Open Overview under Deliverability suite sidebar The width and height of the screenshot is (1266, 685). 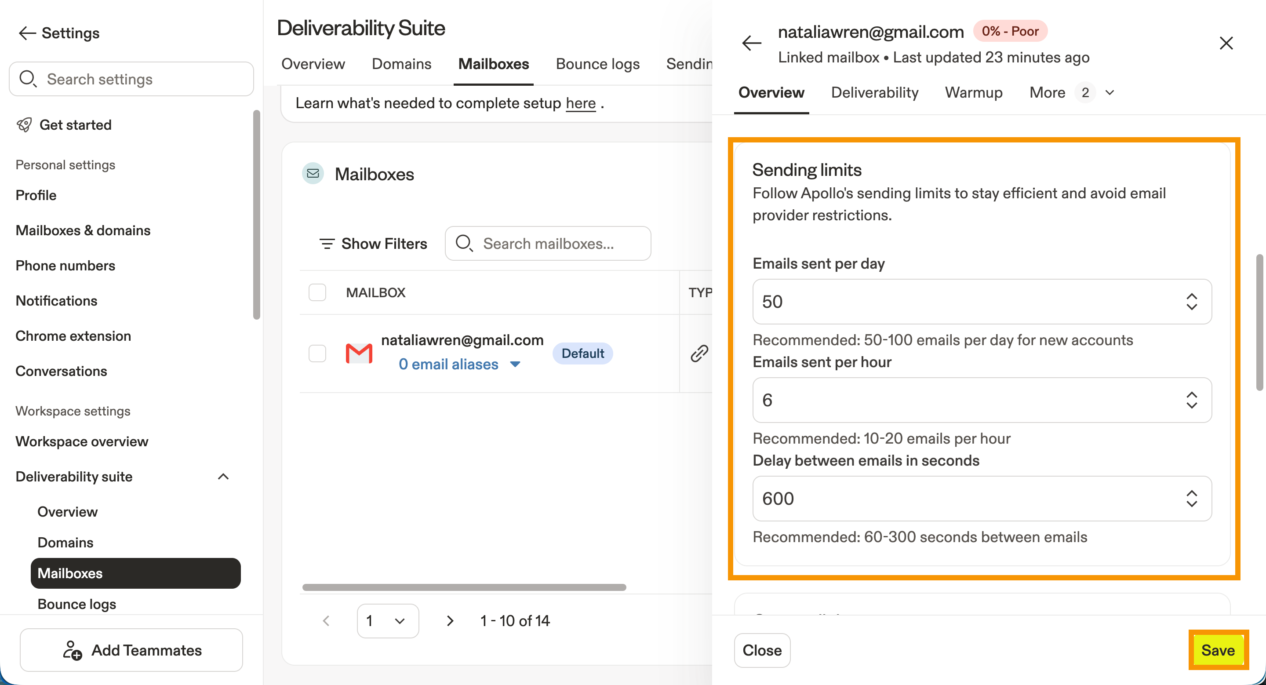[x=67, y=511]
